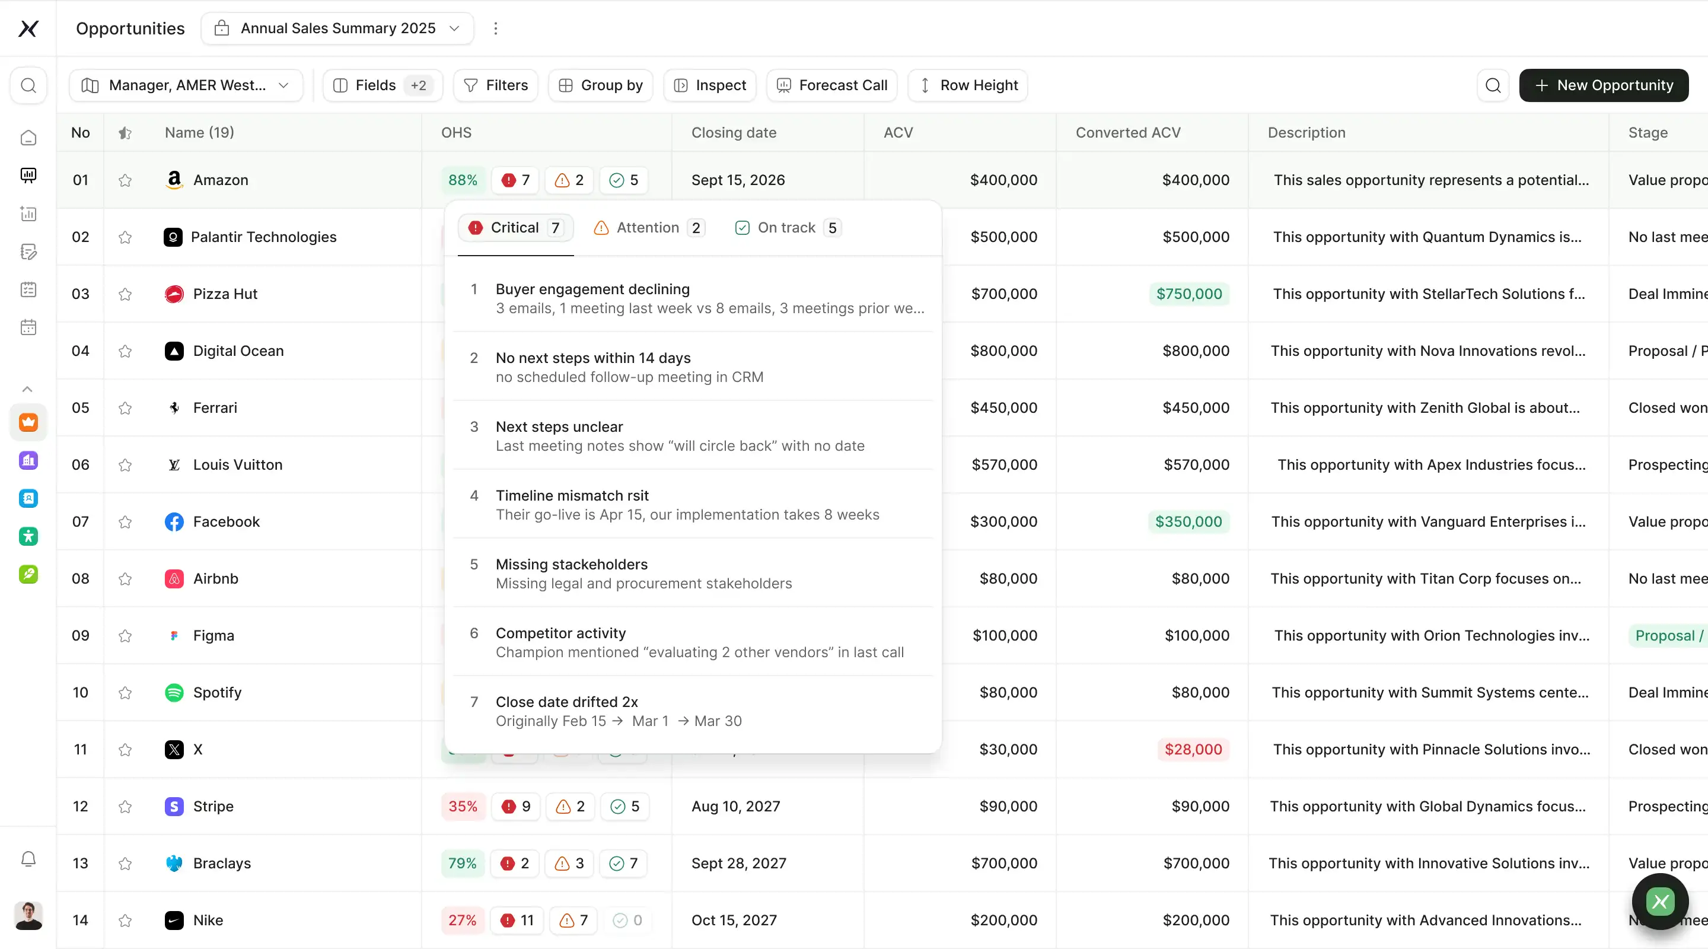
Task: Open the task list sidebar icon
Action: point(28,289)
